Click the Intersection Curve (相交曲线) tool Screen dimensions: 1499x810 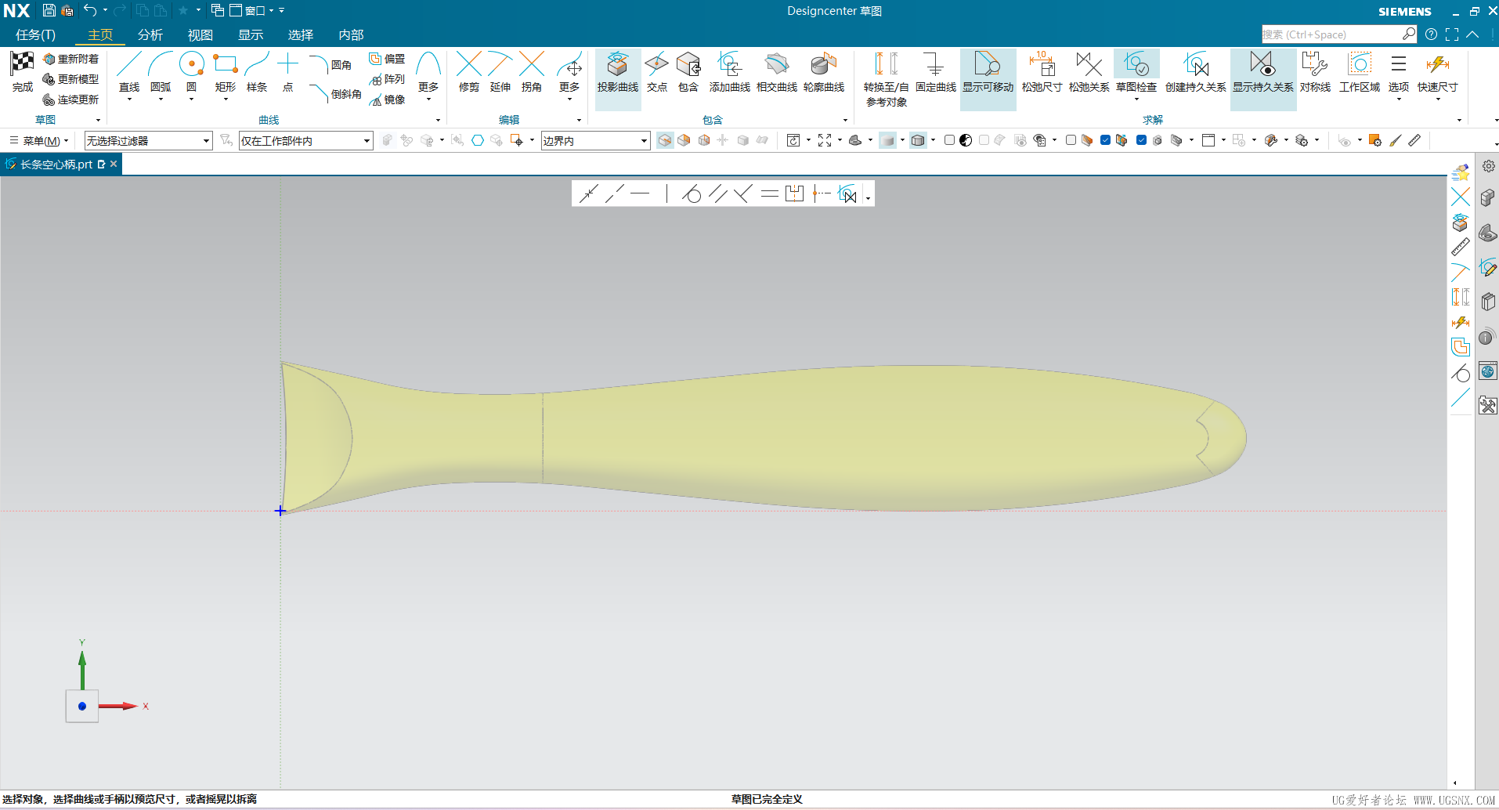click(x=776, y=71)
